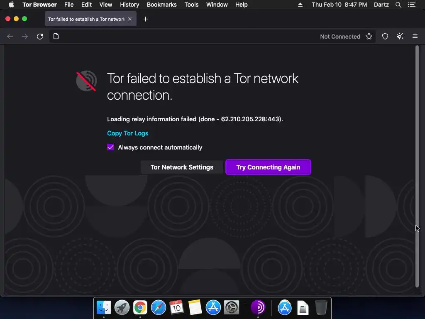Open the Edit menu
Screen dimensions: 425x319
tap(86, 5)
